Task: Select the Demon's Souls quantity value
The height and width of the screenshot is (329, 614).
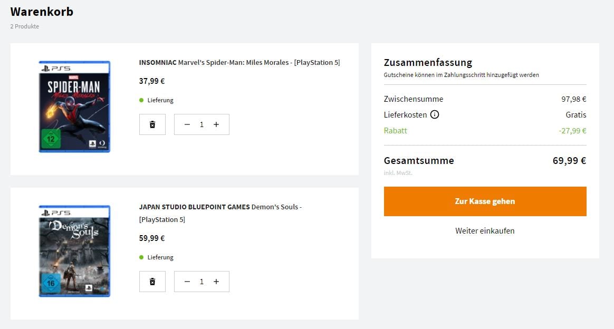Action: pos(202,282)
